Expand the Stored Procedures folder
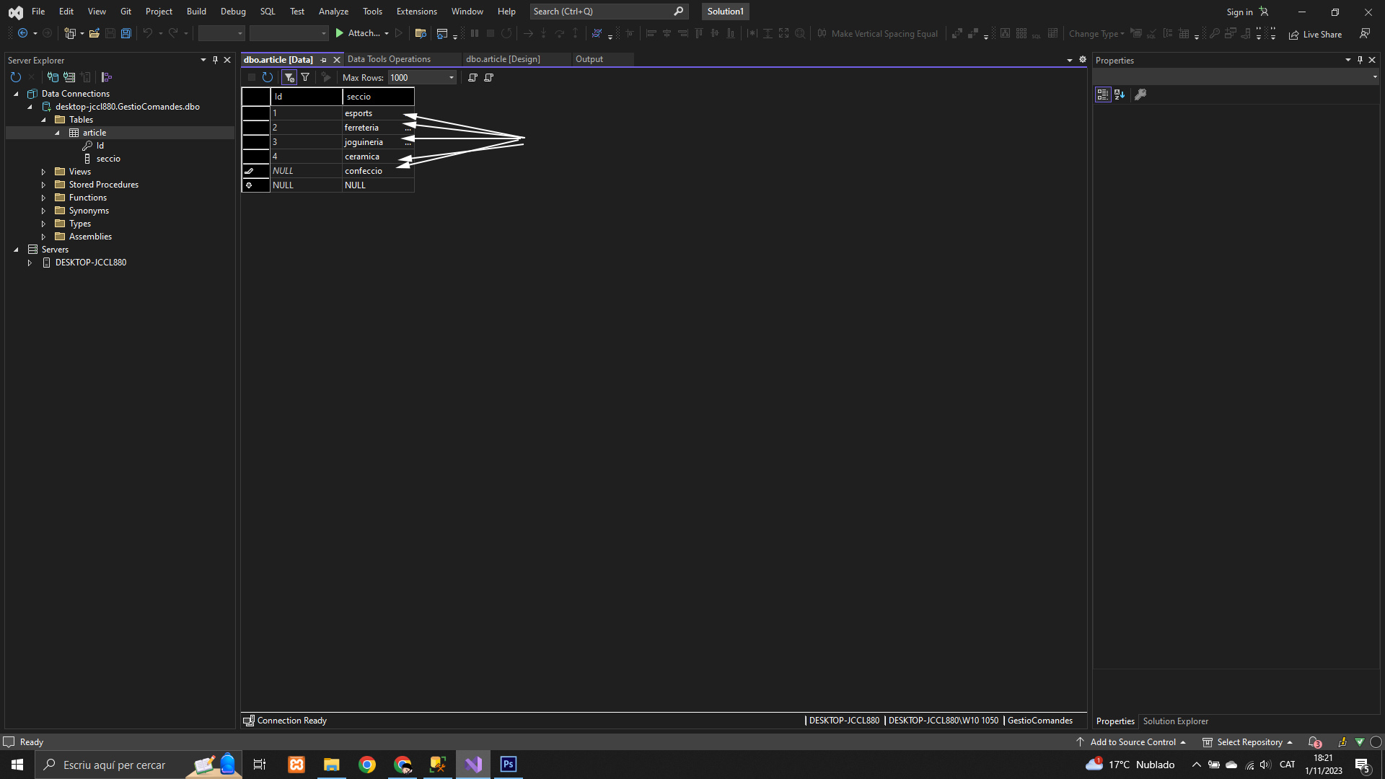This screenshot has height=779, width=1385. 43,185
